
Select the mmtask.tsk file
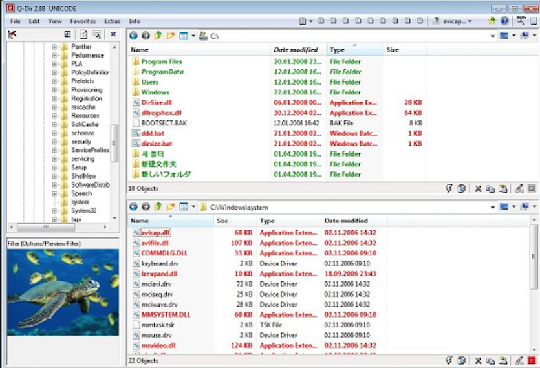click(258, 325)
